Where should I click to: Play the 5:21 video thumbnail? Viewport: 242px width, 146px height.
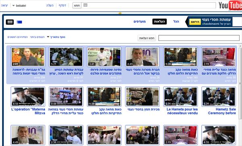66,57
